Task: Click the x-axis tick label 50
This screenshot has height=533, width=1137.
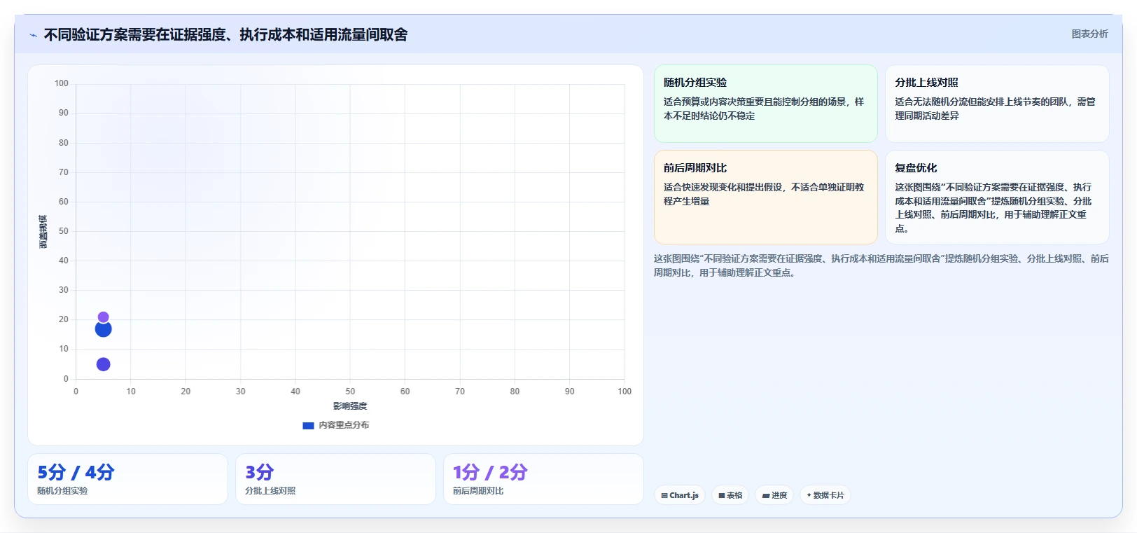Action: [350, 392]
